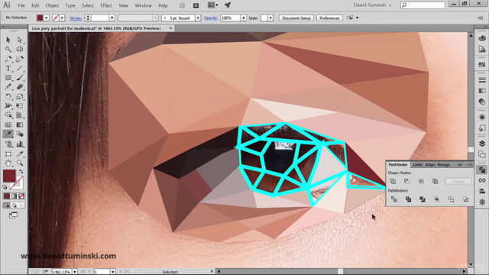Select the Type tool
Image resolution: width=489 pixels, height=275 pixels.
(x=8, y=68)
